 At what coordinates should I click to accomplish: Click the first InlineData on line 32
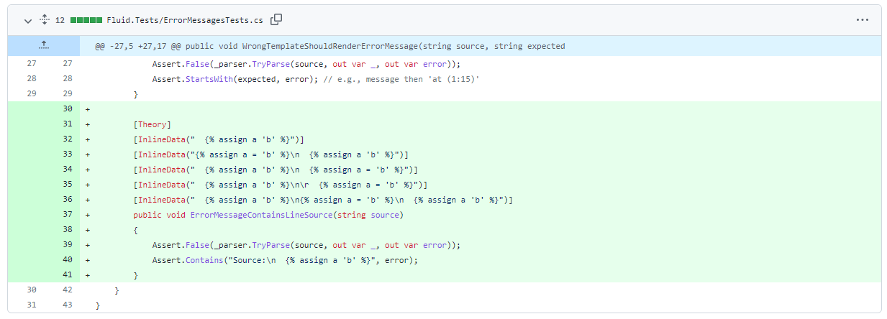219,139
